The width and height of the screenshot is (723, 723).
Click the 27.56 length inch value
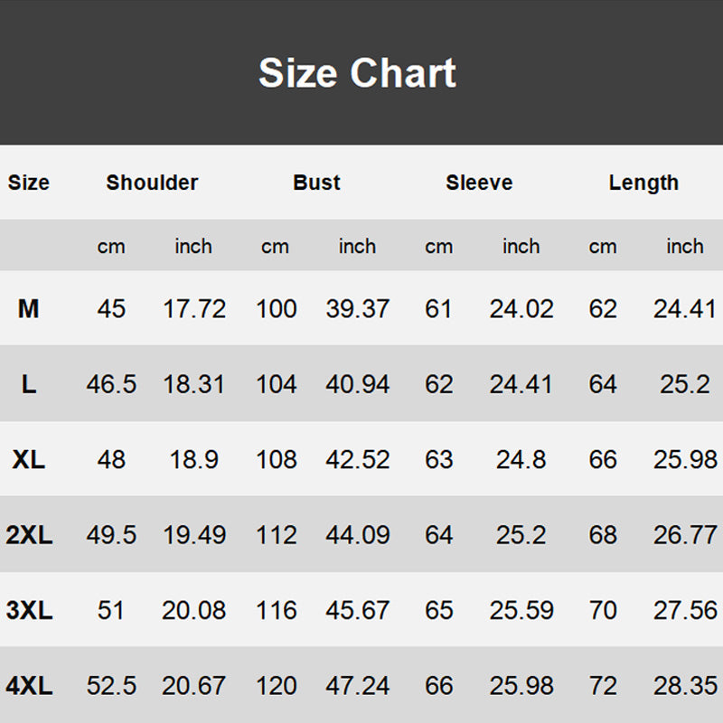[685, 610]
